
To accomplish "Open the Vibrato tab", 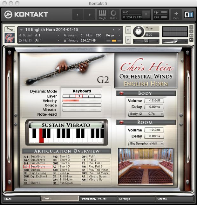I will coord(175,199).
